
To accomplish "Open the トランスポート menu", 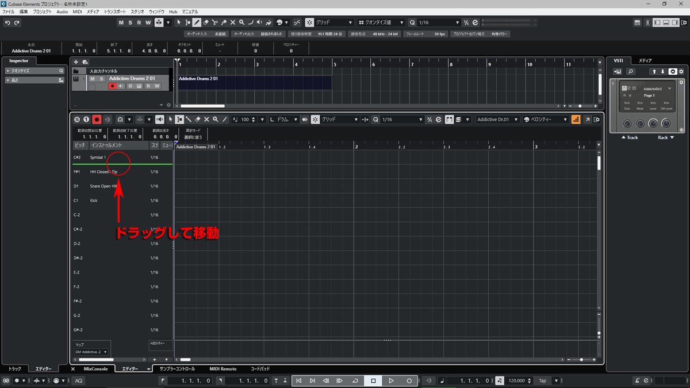I will tap(115, 11).
